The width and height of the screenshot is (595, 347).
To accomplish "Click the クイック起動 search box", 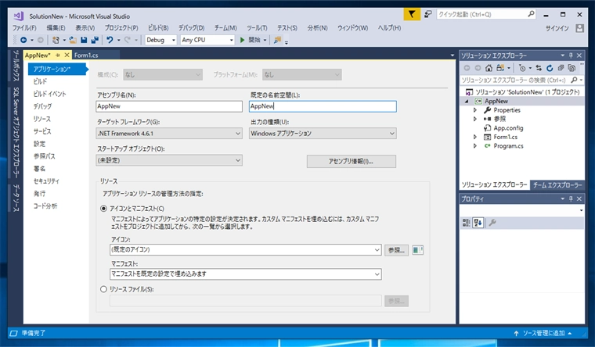I will click(x=485, y=14).
